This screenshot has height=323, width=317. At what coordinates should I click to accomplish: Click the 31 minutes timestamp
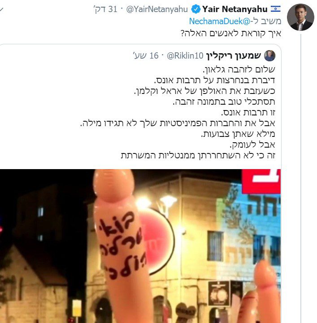click(x=105, y=9)
